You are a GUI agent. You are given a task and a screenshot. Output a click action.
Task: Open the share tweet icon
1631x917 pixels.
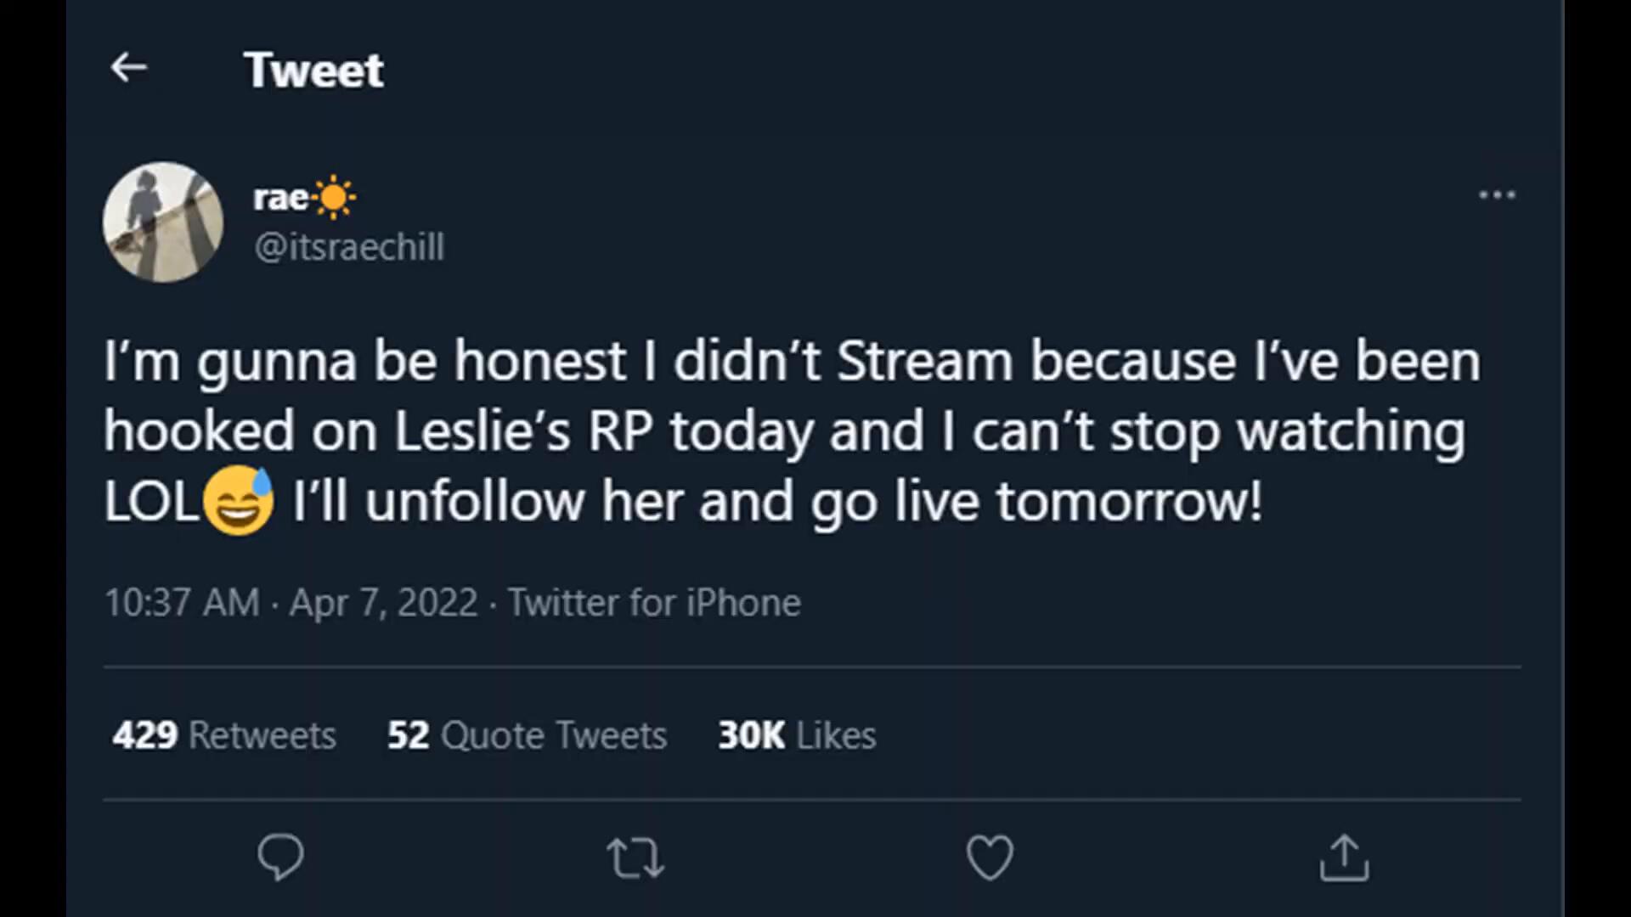coord(1344,858)
